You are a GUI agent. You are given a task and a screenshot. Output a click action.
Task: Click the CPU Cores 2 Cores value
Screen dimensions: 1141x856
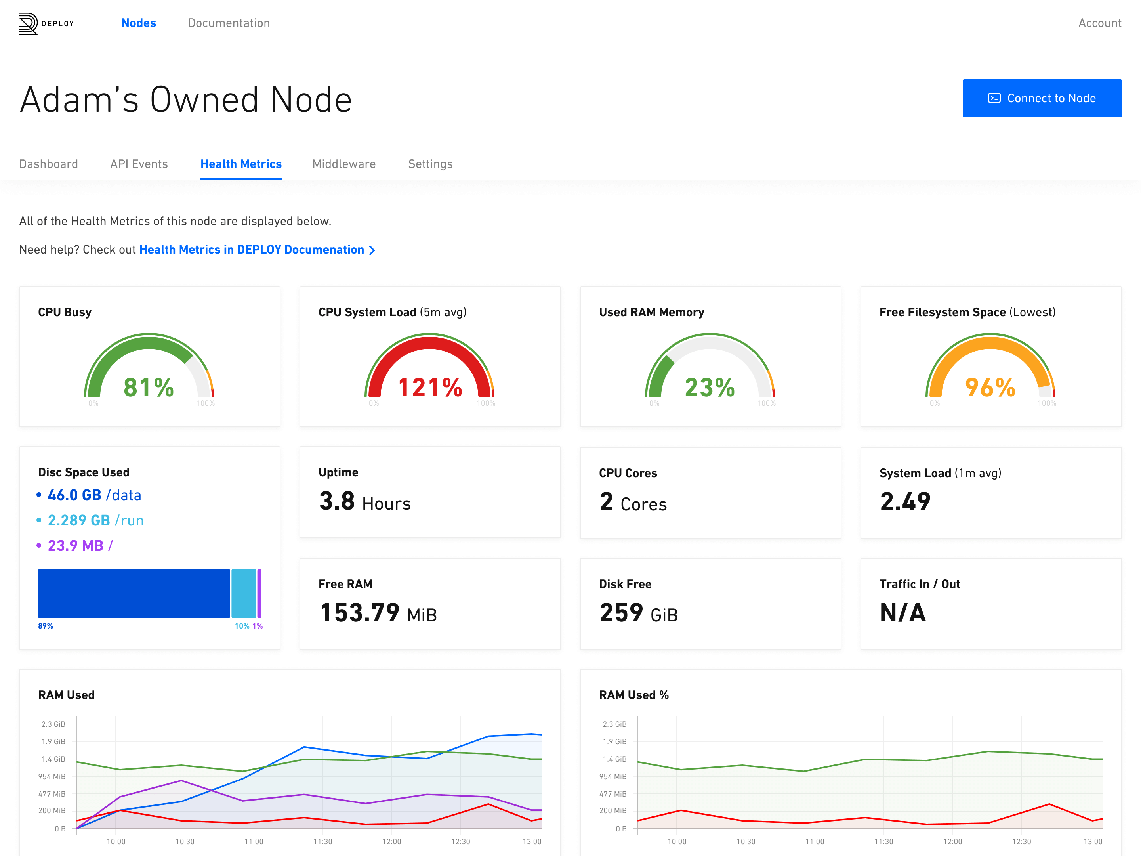(x=633, y=502)
